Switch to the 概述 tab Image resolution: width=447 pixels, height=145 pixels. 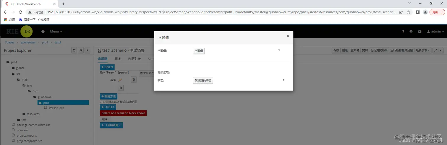tap(118, 59)
